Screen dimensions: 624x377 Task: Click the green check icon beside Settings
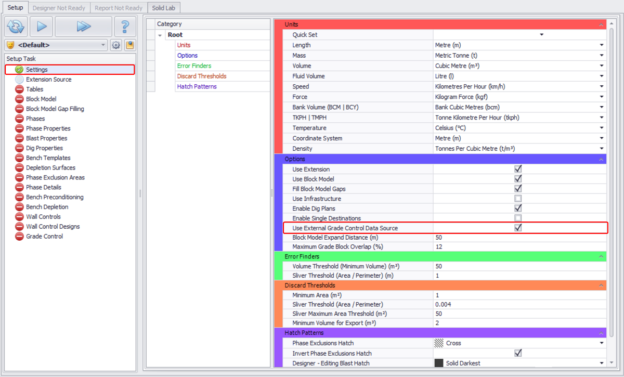point(20,70)
